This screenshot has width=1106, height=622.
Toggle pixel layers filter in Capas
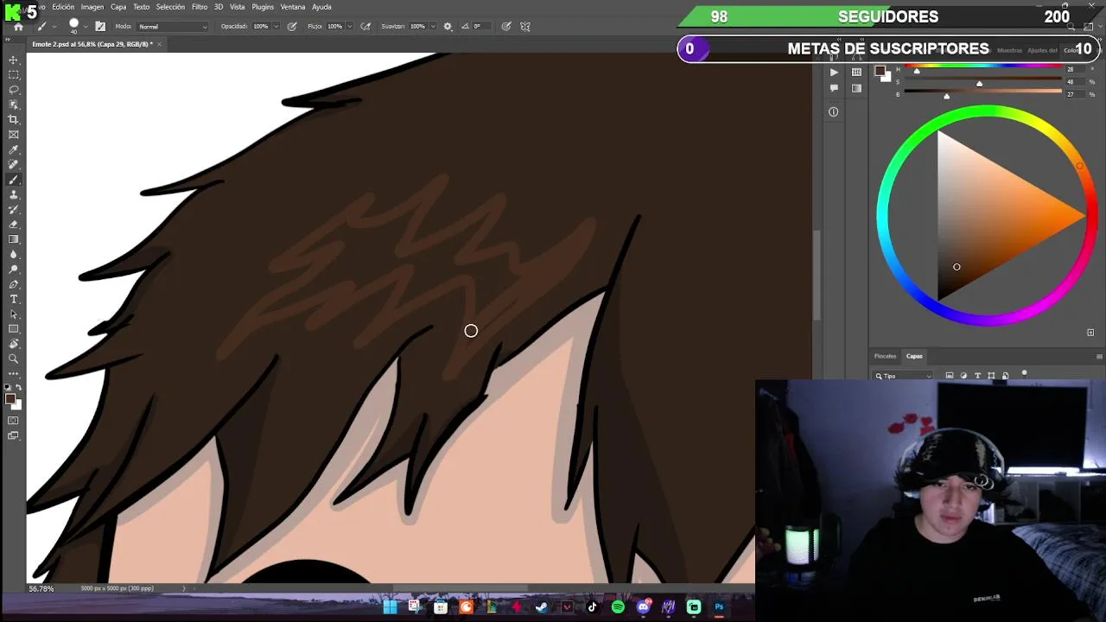(x=950, y=376)
